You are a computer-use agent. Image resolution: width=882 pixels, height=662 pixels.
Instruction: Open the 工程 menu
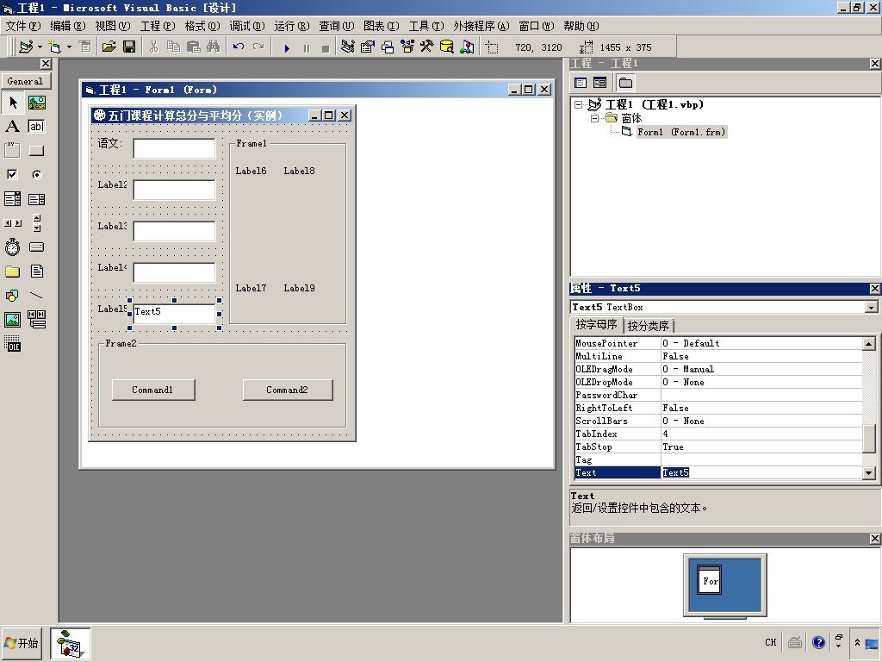tap(158, 26)
